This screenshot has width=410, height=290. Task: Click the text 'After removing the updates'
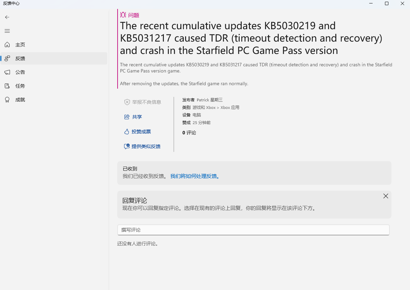149,83
